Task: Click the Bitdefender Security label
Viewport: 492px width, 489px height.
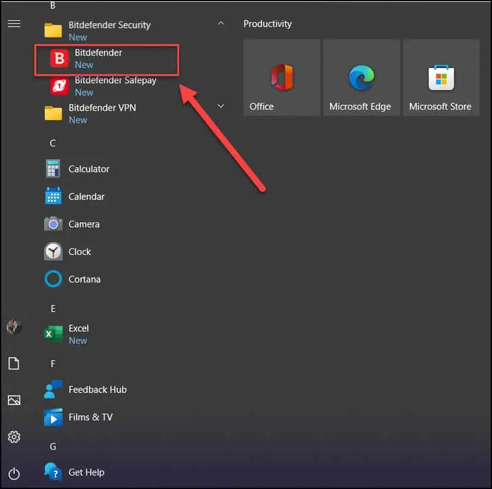Action: coord(110,25)
